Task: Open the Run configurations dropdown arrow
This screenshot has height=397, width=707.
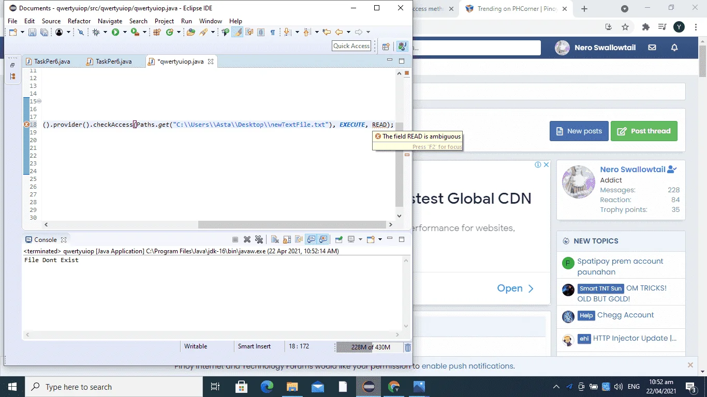Action: (125, 32)
